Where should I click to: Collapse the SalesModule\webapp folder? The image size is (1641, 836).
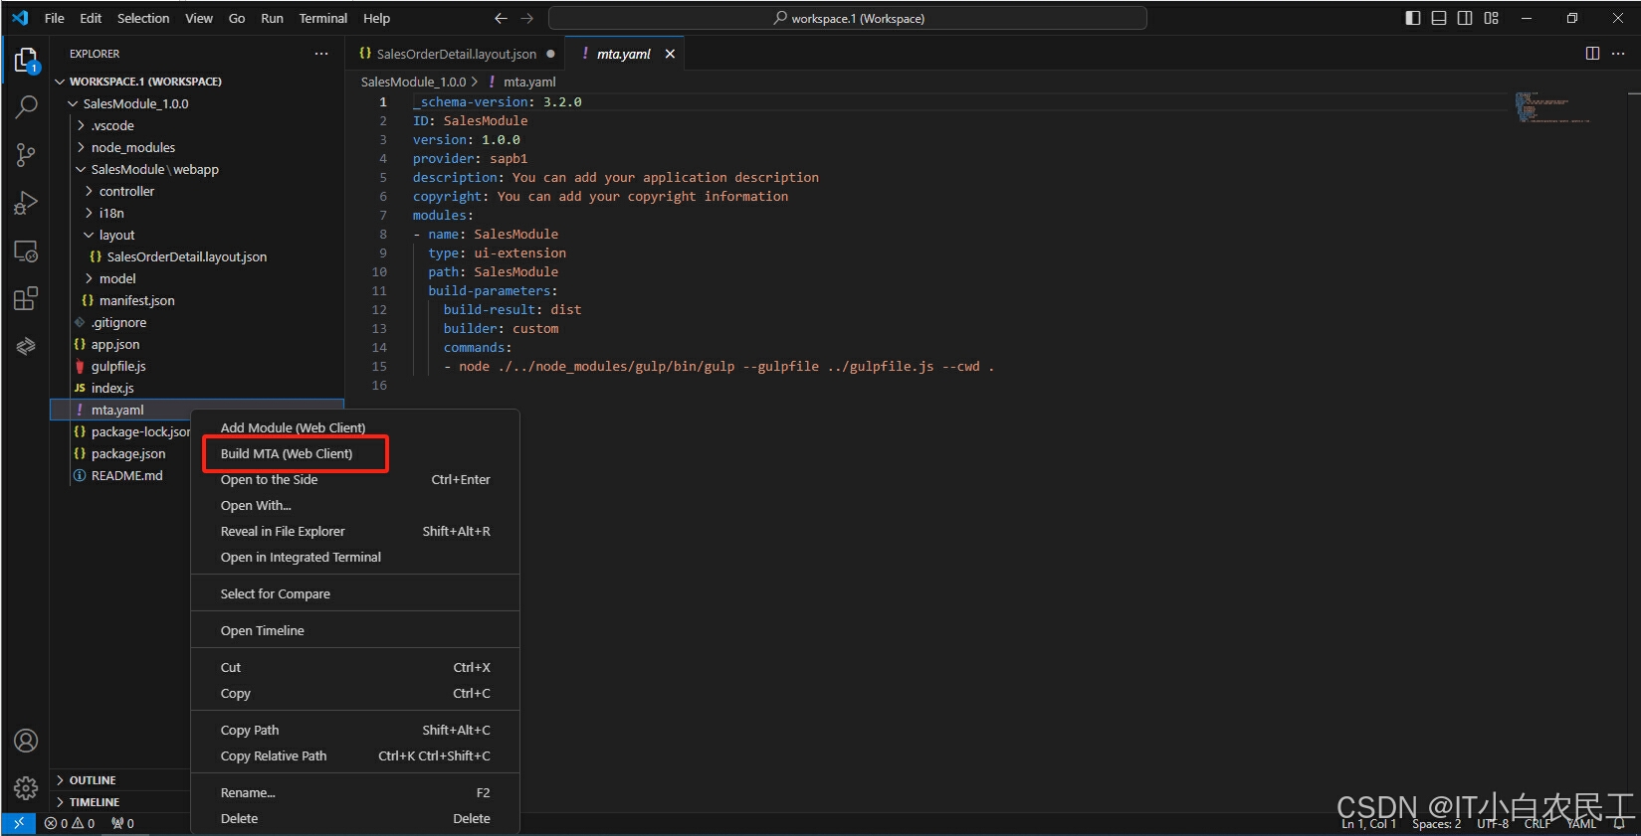tap(199, 169)
